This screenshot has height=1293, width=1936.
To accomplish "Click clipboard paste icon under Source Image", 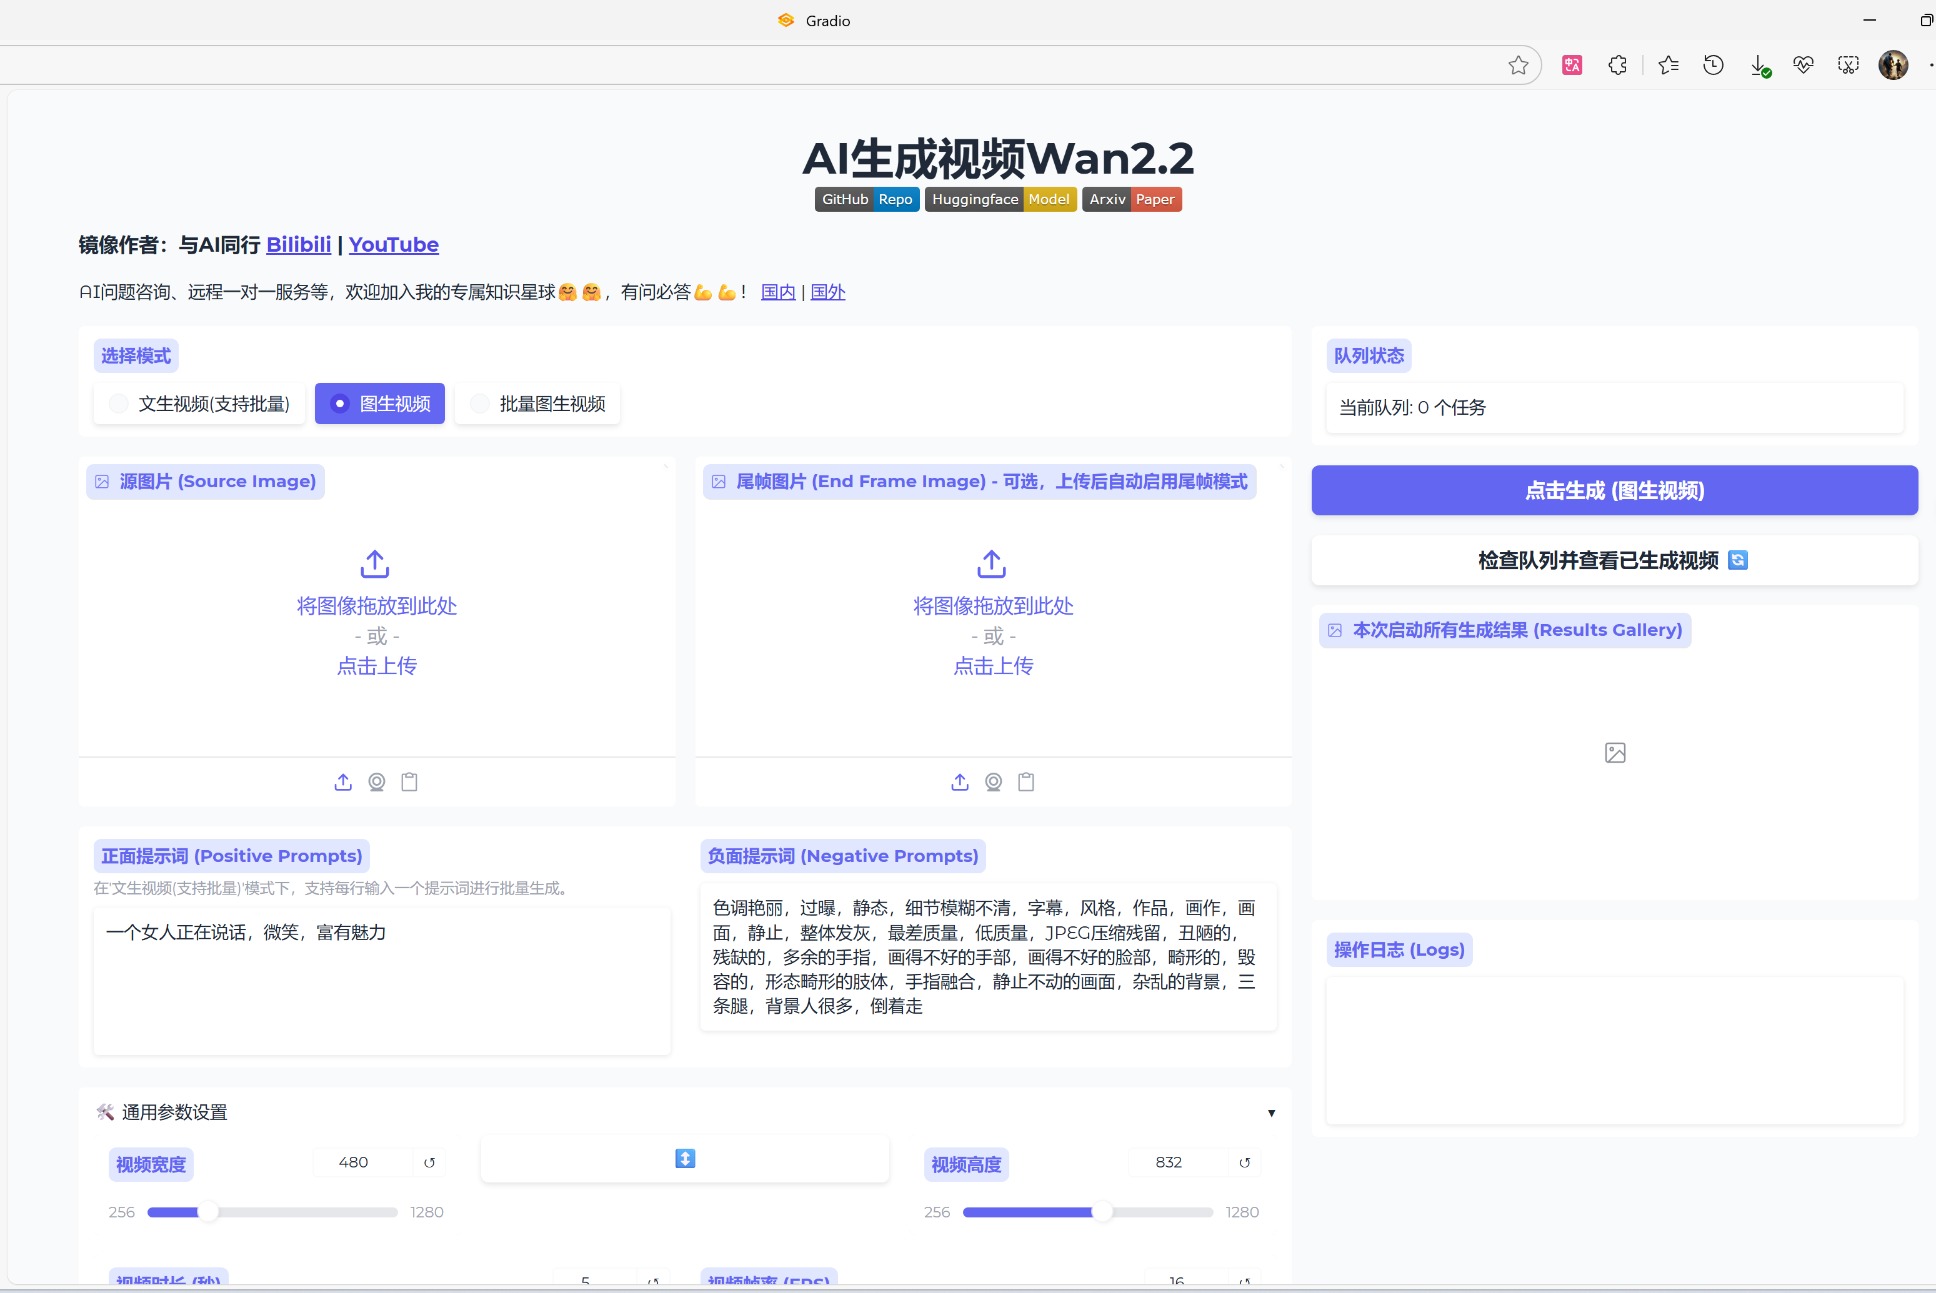I will (409, 782).
